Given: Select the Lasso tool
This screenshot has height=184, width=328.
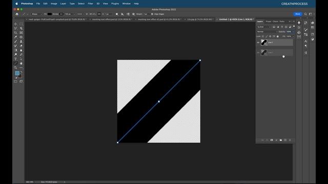Looking at the screenshot, I should 15,28.
